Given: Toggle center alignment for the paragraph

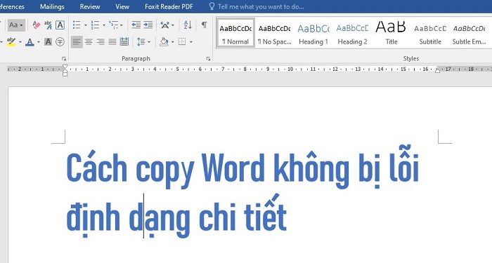Looking at the screenshot, I should pyautogui.click(x=89, y=41).
